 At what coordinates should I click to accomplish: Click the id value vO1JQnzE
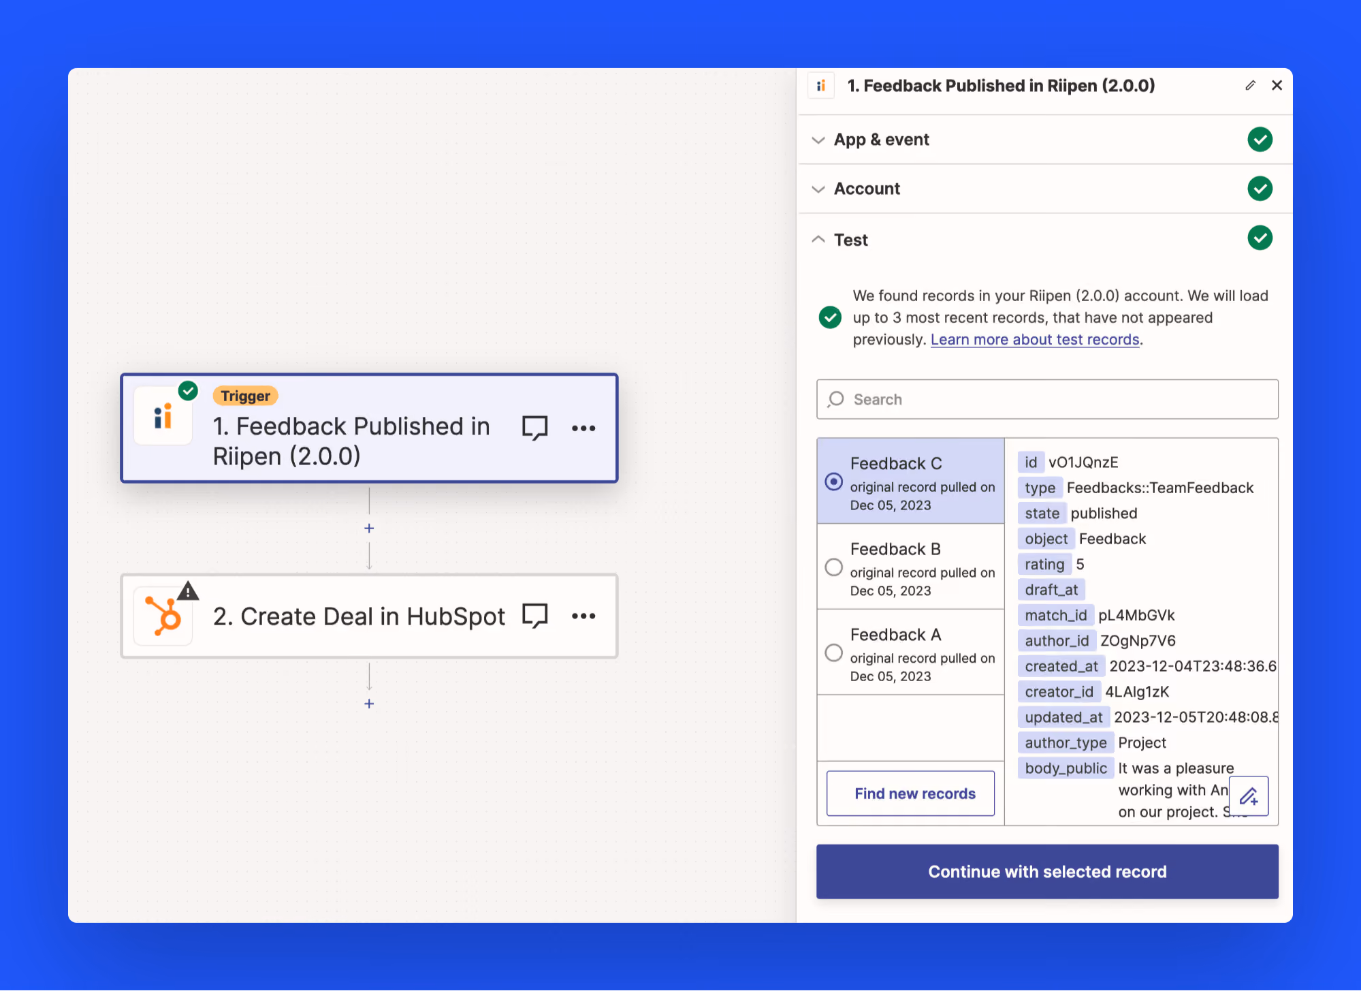click(x=1083, y=462)
